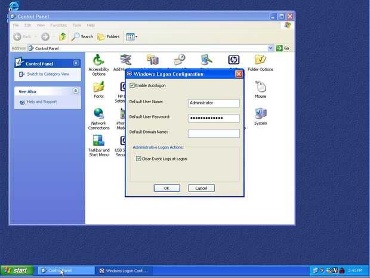Click the Go button beside the address bar

283,48
